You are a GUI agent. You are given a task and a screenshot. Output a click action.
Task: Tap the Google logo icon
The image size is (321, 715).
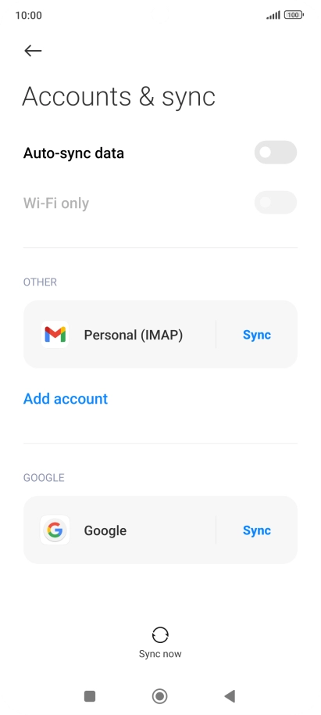tap(55, 530)
